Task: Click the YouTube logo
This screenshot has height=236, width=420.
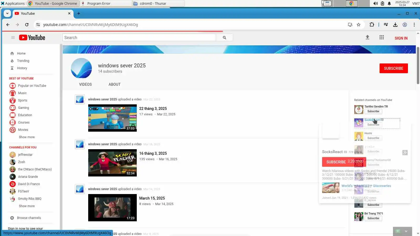Action: point(32,38)
